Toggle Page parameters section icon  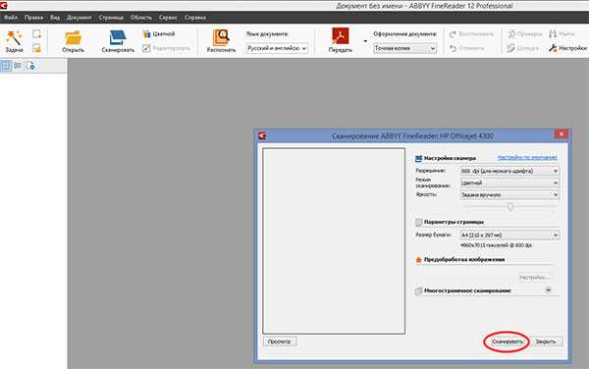point(418,222)
